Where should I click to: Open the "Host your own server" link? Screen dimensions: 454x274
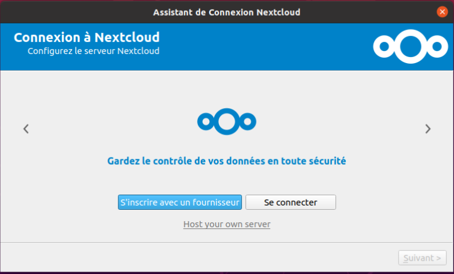pos(227,224)
